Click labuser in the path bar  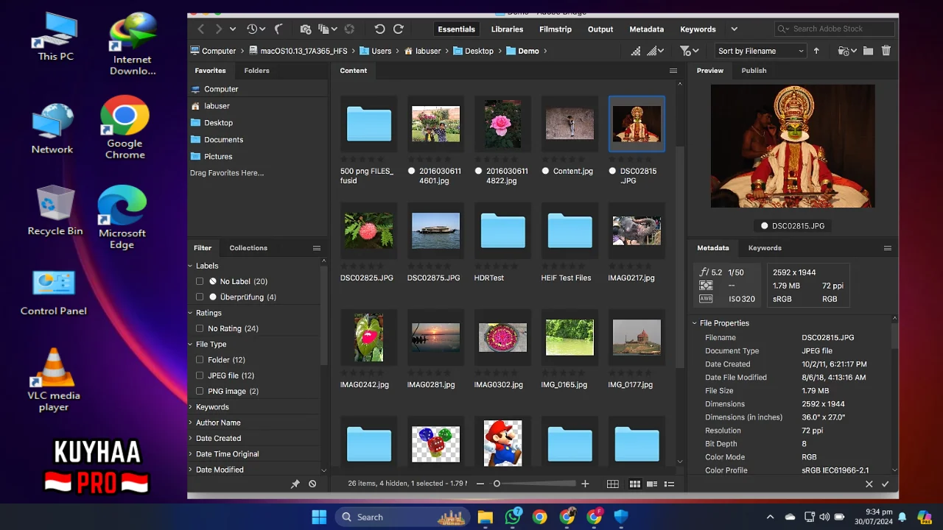[x=426, y=52]
